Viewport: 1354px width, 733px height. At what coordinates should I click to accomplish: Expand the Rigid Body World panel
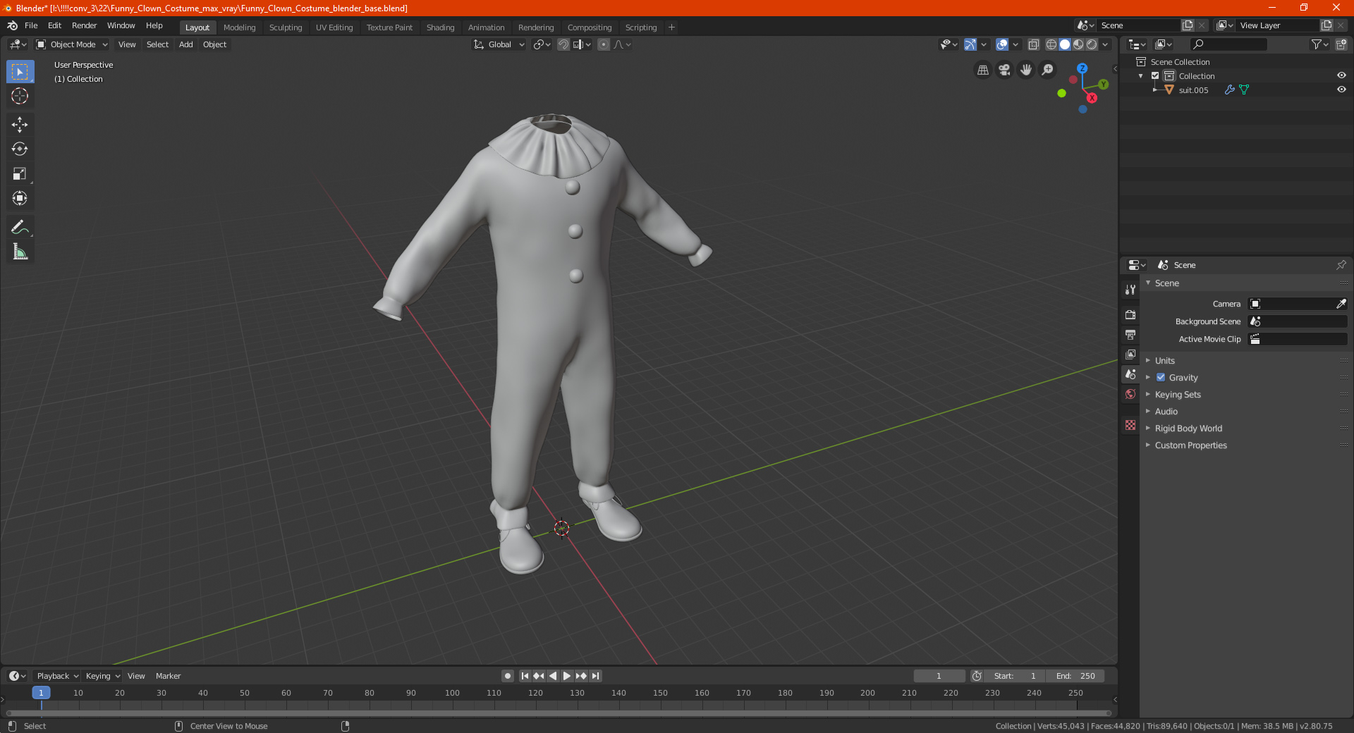tap(1188, 429)
